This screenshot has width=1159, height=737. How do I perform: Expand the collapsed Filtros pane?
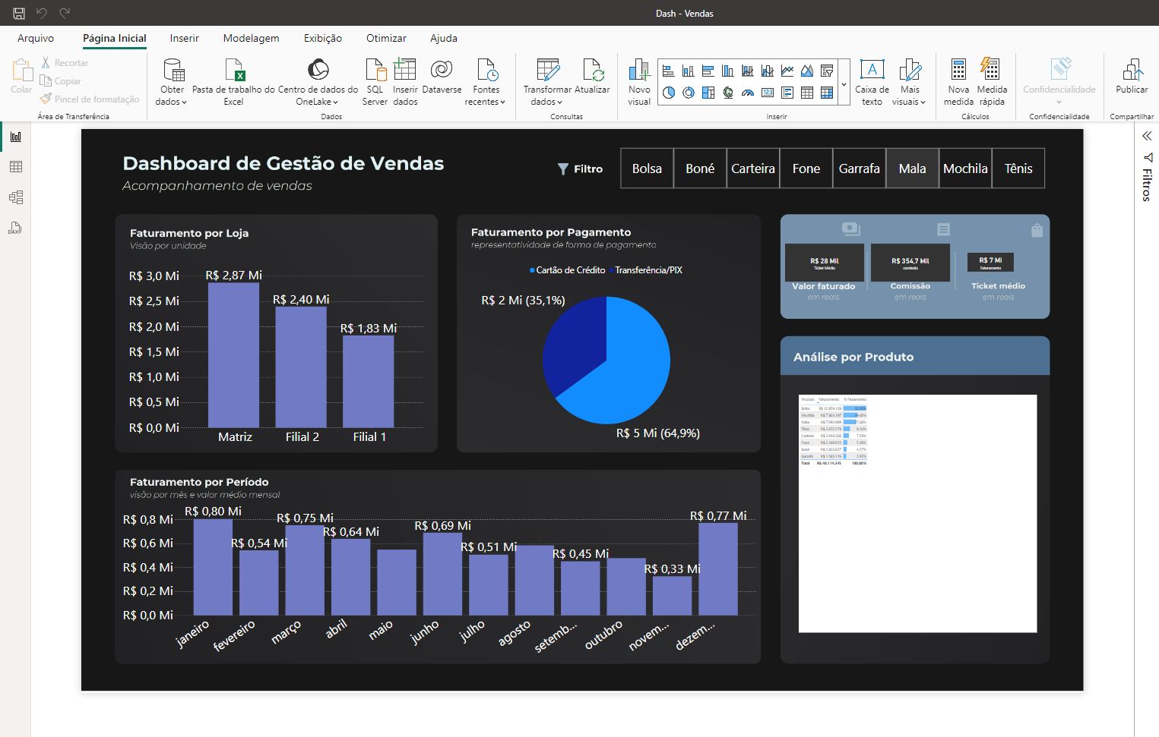[x=1147, y=136]
